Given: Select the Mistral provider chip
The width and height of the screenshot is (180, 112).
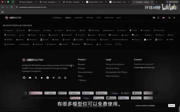Looking at the screenshot, I should tap(20, 40).
